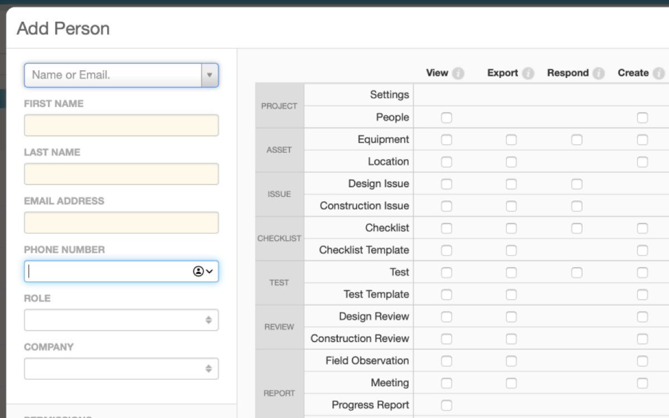Image resolution: width=669 pixels, height=418 pixels.
Task: Enable View permission for People
Action: click(447, 118)
